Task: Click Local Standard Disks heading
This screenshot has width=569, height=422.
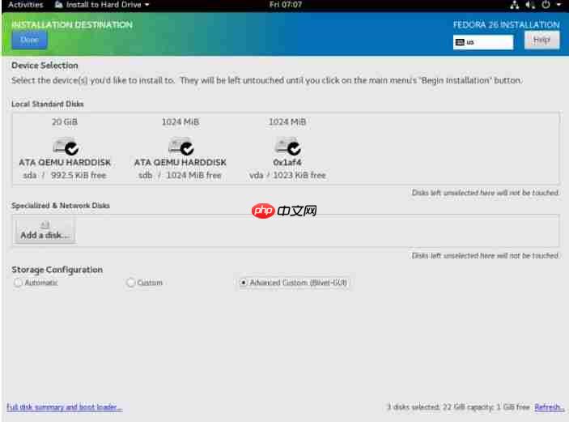Action: [48, 104]
